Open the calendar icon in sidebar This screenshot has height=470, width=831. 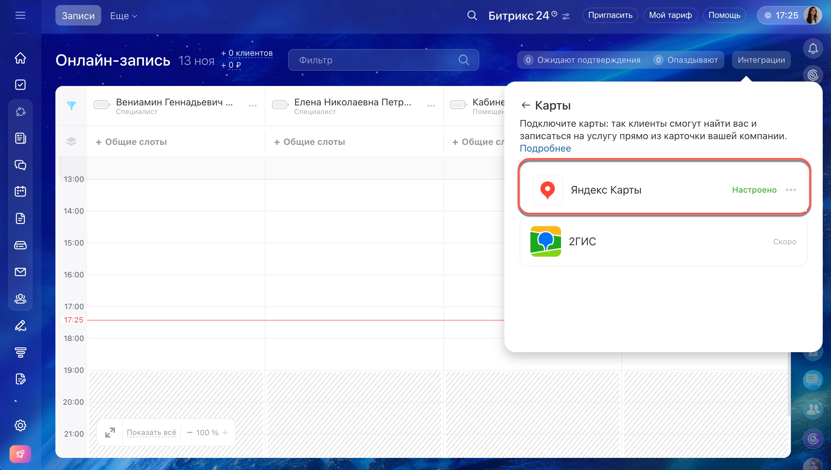tap(20, 191)
